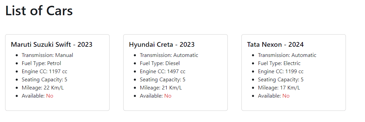Click red No availability in Swift card
Image resolution: width=365 pixels, height=122 pixels.
(x=50, y=96)
